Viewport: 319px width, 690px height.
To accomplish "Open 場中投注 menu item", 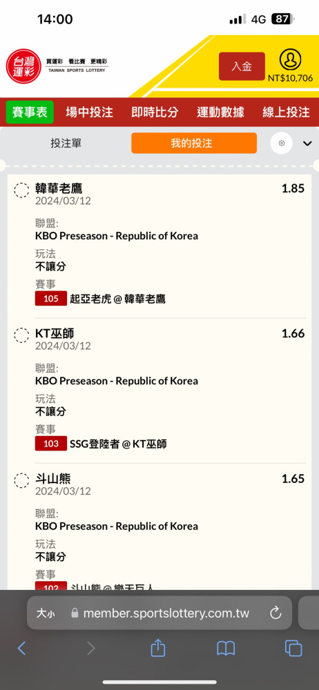I will tap(90, 112).
